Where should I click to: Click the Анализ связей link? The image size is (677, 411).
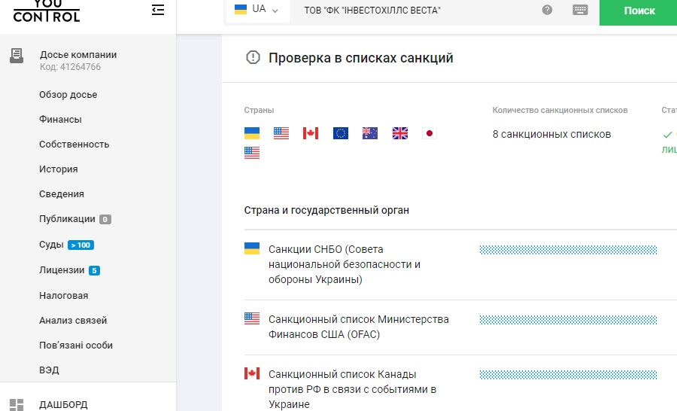click(x=73, y=321)
